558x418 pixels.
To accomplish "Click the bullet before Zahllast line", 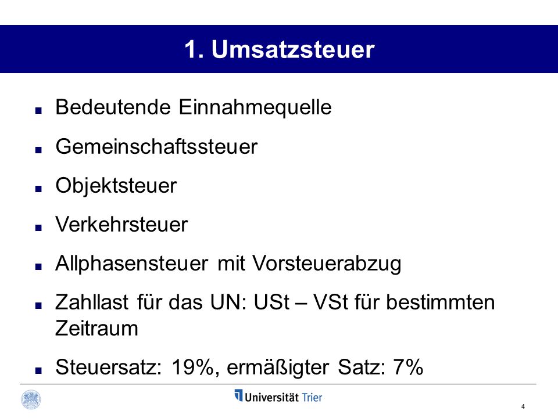I will tap(38, 306).
